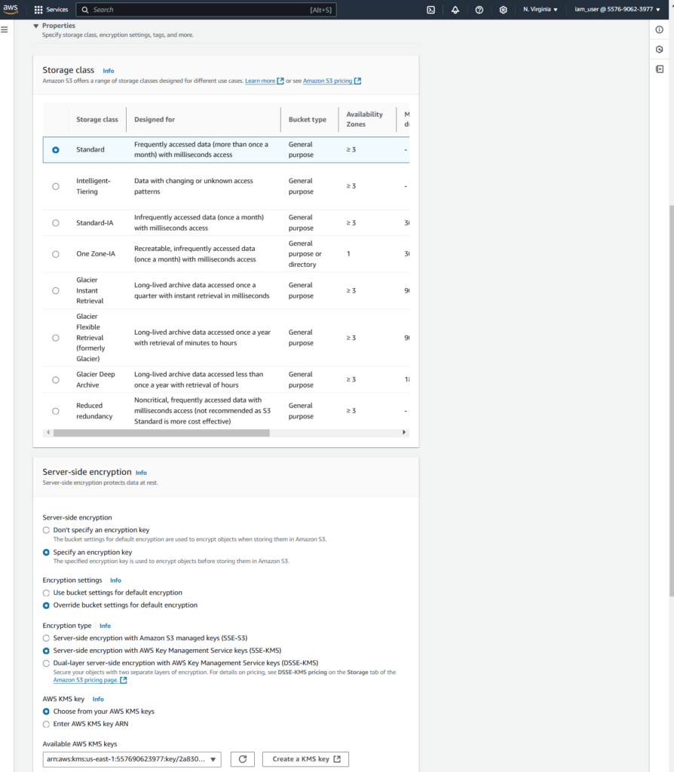
Task: Open the iam_user account menu
Action: tap(613, 10)
